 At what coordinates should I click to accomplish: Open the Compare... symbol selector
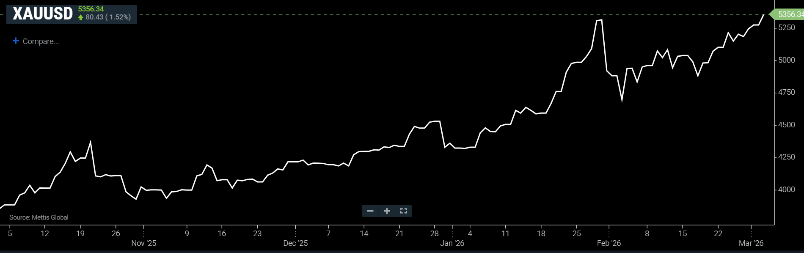point(41,41)
